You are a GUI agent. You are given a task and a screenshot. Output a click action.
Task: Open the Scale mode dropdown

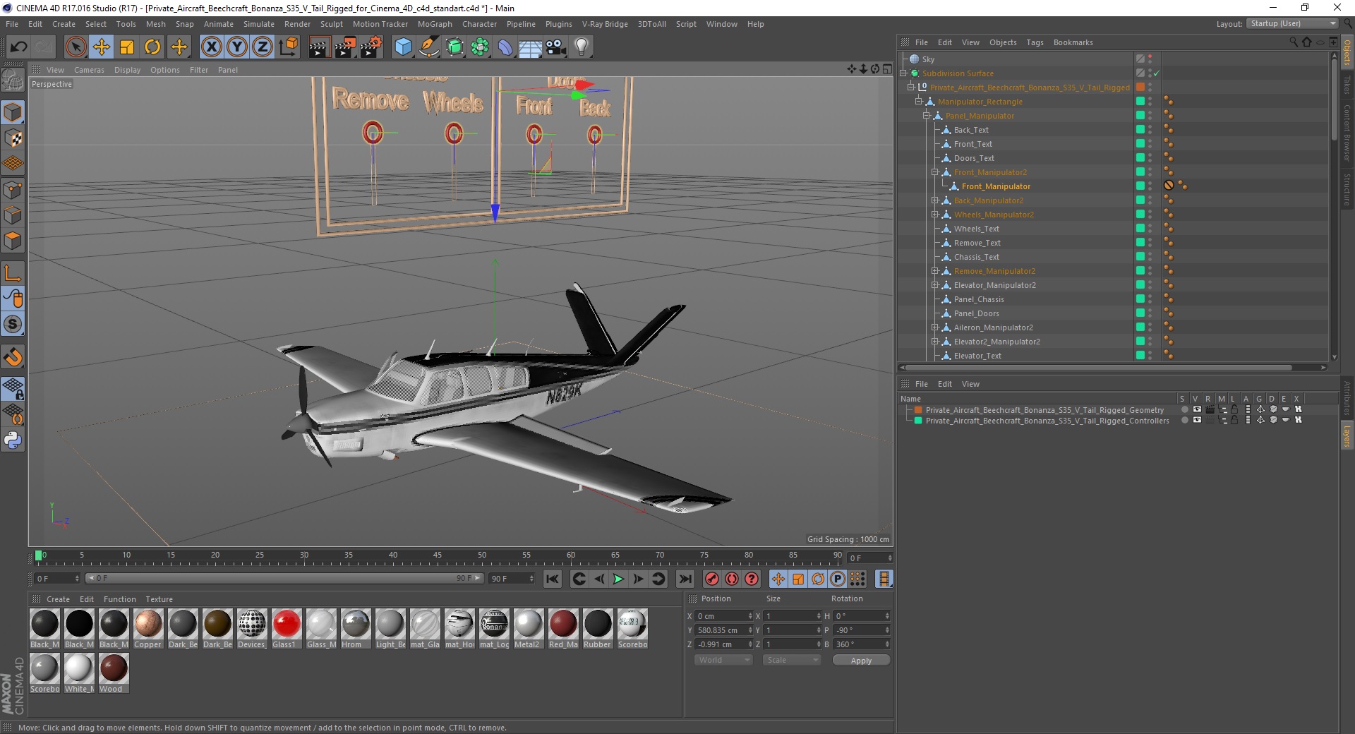(x=792, y=660)
